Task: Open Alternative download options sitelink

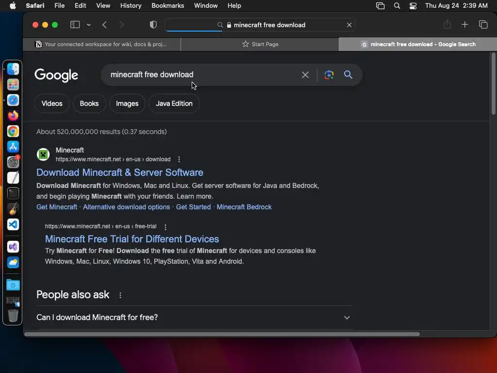Action: 127,207
